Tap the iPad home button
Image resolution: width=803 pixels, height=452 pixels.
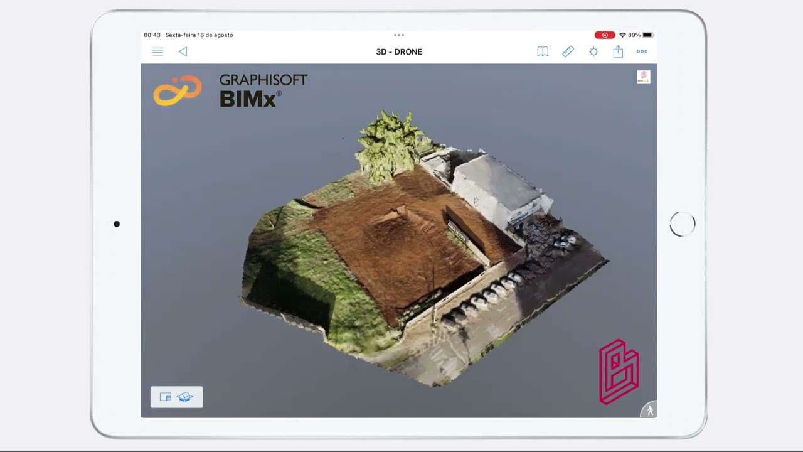[x=683, y=224]
